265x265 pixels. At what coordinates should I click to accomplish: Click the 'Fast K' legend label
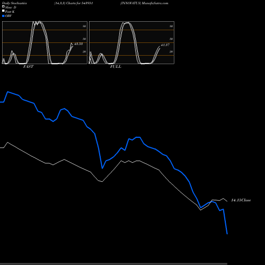coord(10,12)
